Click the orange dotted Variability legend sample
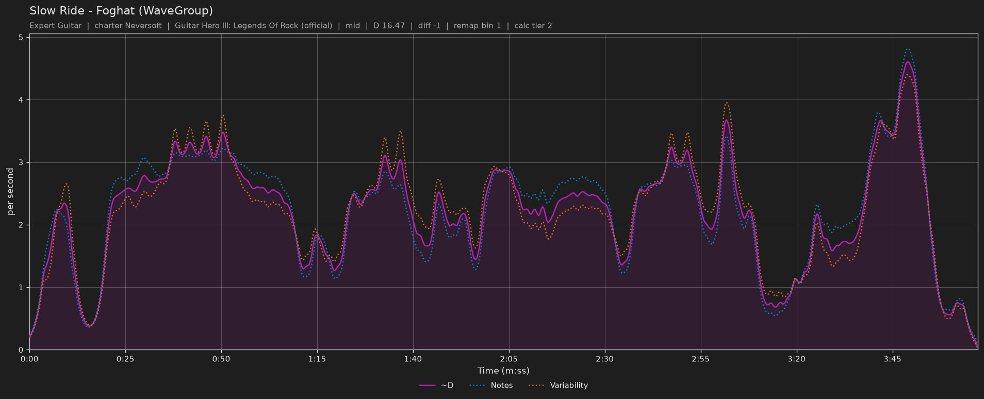984x399 pixels. coord(537,386)
